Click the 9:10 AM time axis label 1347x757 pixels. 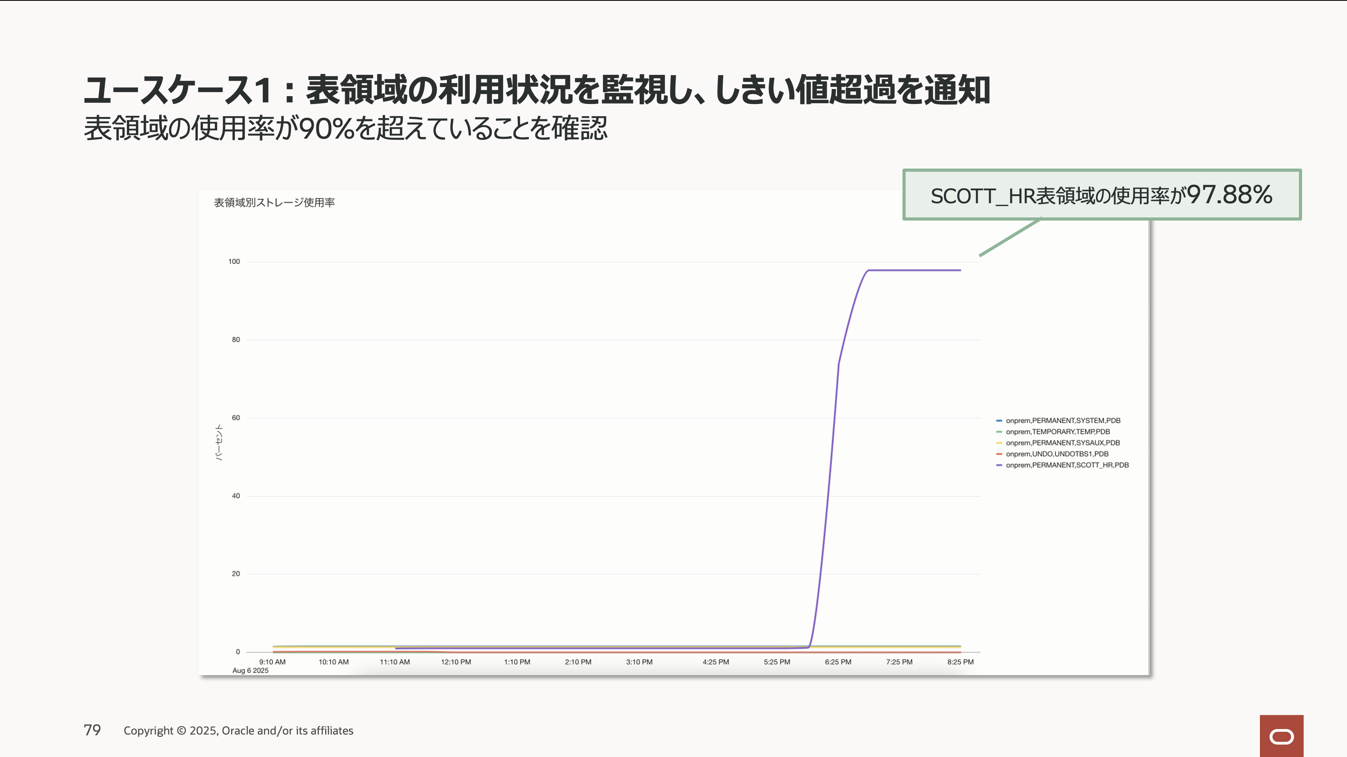point(272,662)
